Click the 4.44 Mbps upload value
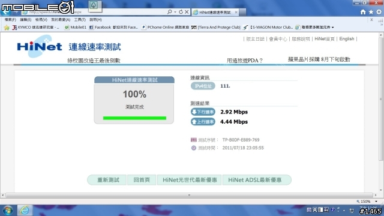Screen dimensions: 384x216 click(234, 122)
